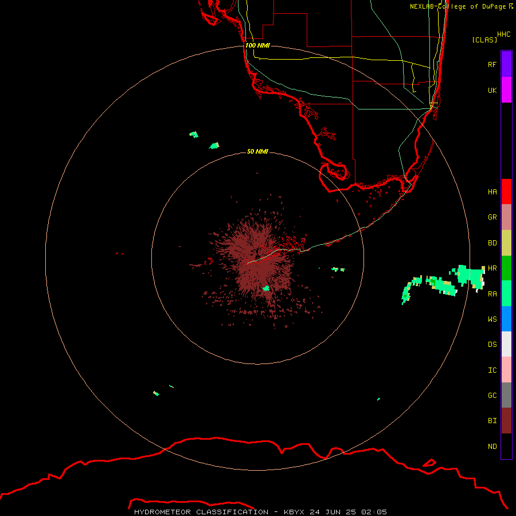This screenshot has width=516, height=516.
Task: Click the DS white legend swatch
Action: (506, 344)
